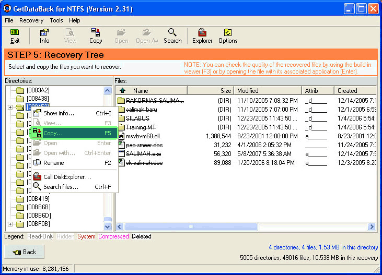This screenshot has height=275, width=382.
Task: Launch Explorer from the toolbar
Action: coord(202,36)
